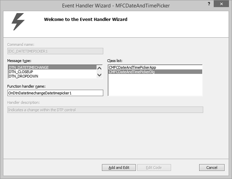This screenshot has height=179, width=232.
Task: Select DTN_DATETIMECHANGE message type
Action: pyautogui.click(x=52, y=67)
